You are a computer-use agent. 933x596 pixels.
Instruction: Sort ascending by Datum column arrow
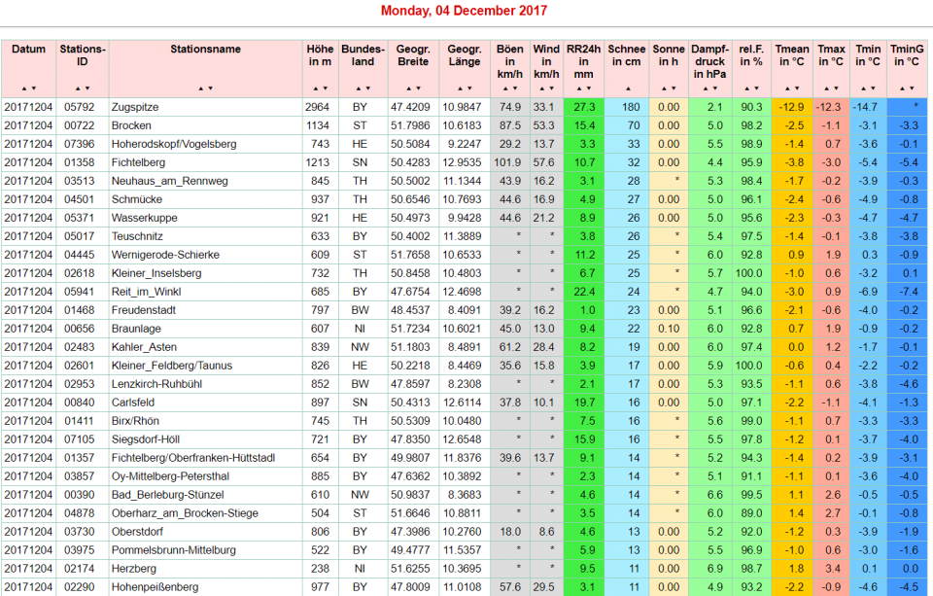(24, 88)
